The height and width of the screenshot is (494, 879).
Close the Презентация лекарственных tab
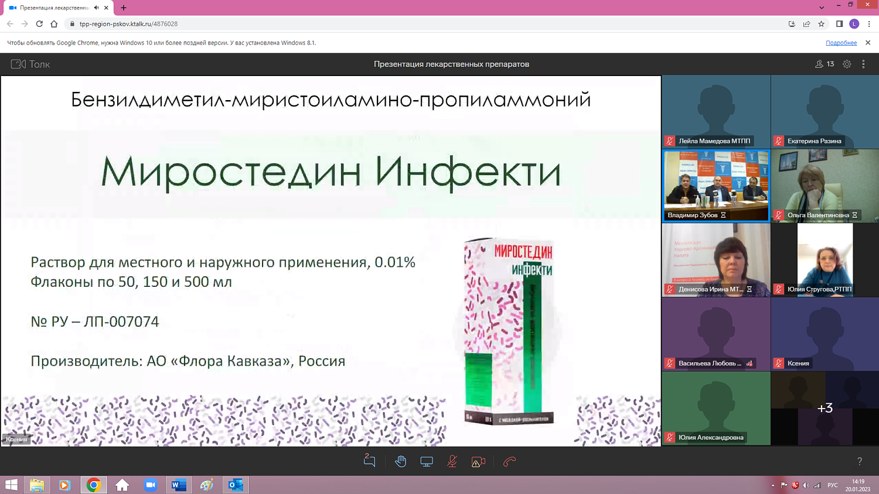tap(106, 8)
